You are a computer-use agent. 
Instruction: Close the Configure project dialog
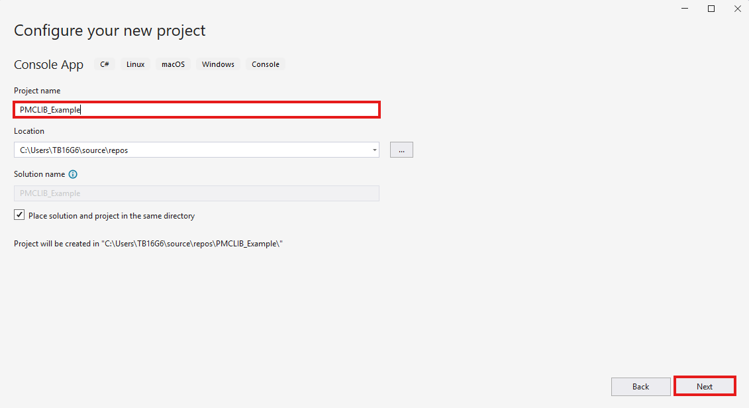point(736,9)
